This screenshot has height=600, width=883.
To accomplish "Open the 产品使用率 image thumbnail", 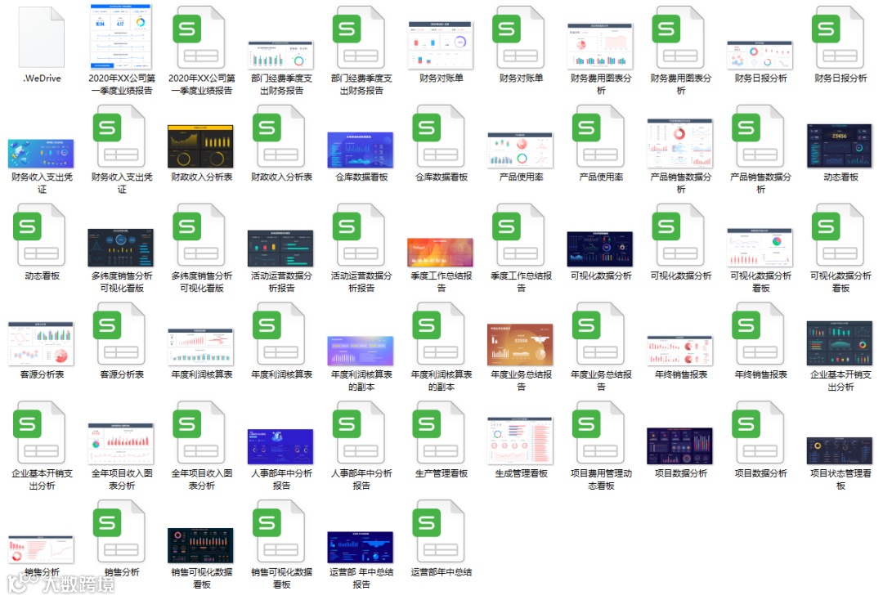I will click(x=521, y=150).
